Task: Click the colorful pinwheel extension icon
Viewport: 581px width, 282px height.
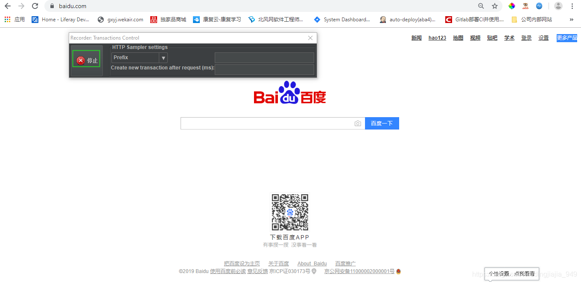Action: tap(511, 6)
